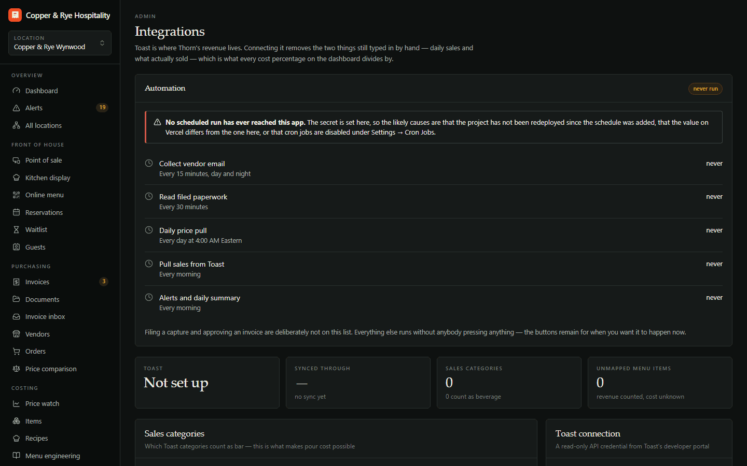
Task: Click the 'Every 15 minutes, day and night' schedule text
Action: [x=205, y=174]
